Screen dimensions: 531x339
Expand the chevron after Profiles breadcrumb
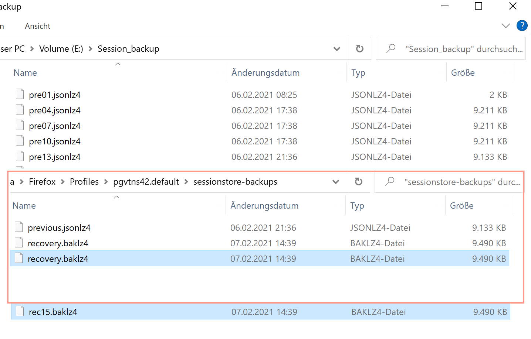click(x=106, y=182)
